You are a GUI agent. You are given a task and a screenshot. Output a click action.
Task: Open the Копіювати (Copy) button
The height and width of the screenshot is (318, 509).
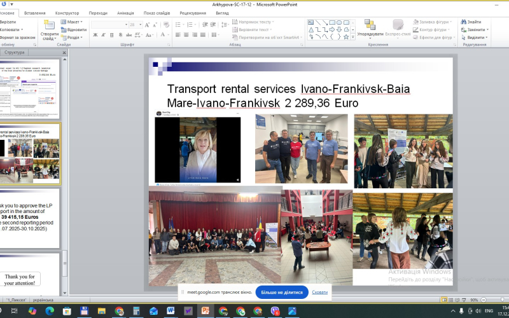click(x=11, y=29)
